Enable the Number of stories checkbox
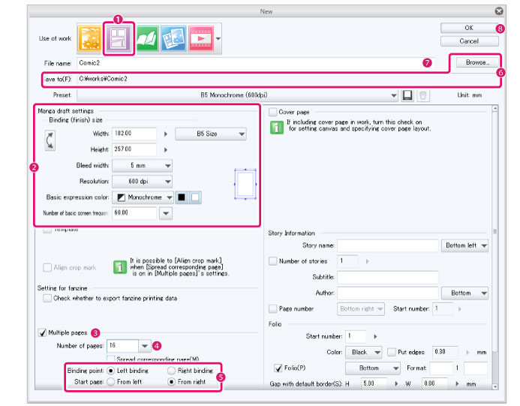This screenshot has height=406, width=520. [x=273, y=261]
